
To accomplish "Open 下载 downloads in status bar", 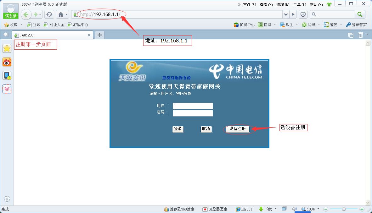I will (x=266, y=209).
